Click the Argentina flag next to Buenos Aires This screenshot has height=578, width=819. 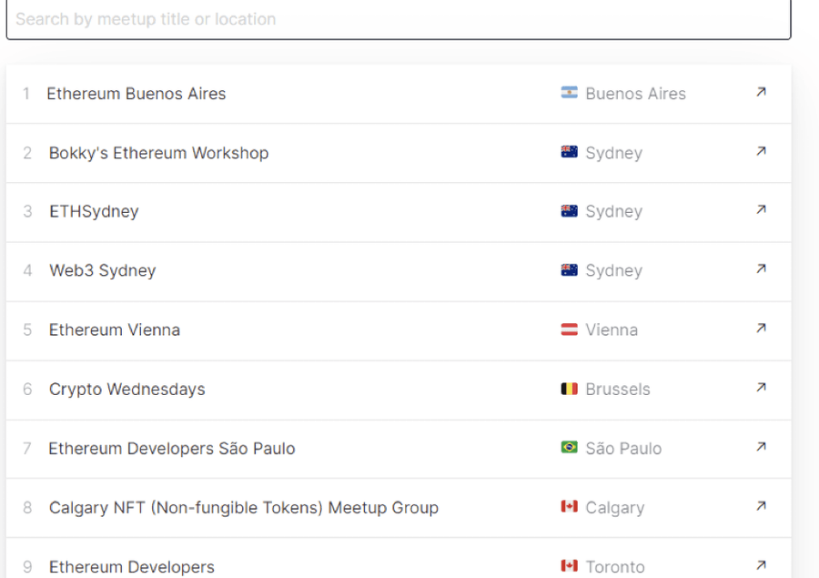(x=570, y=93)
